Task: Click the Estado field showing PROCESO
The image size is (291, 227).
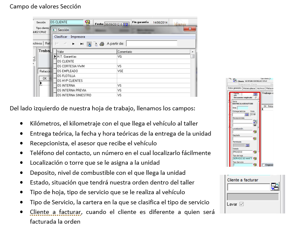Action: (x=242, y=152)
